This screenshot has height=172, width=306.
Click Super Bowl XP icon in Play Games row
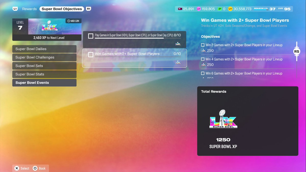click(x=178, y=44)
